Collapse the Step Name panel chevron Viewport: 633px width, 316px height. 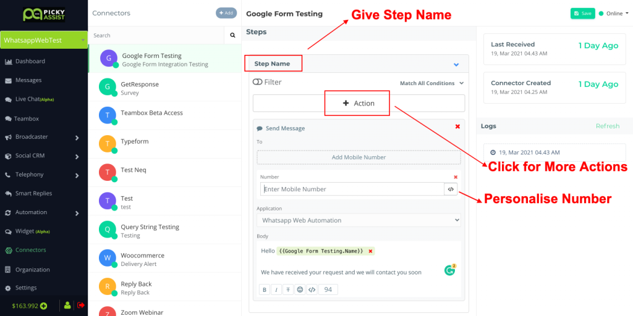[x=456, y=64]
